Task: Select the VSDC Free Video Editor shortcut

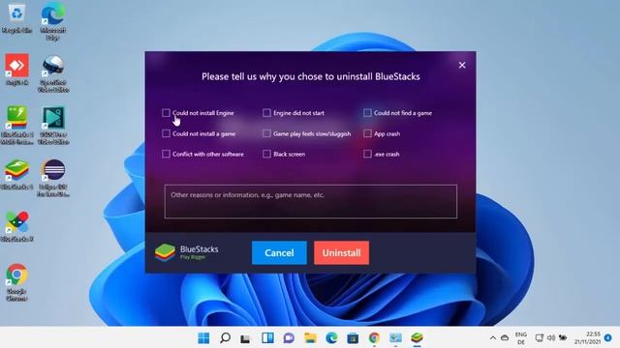Action: (x=53, y=126)
